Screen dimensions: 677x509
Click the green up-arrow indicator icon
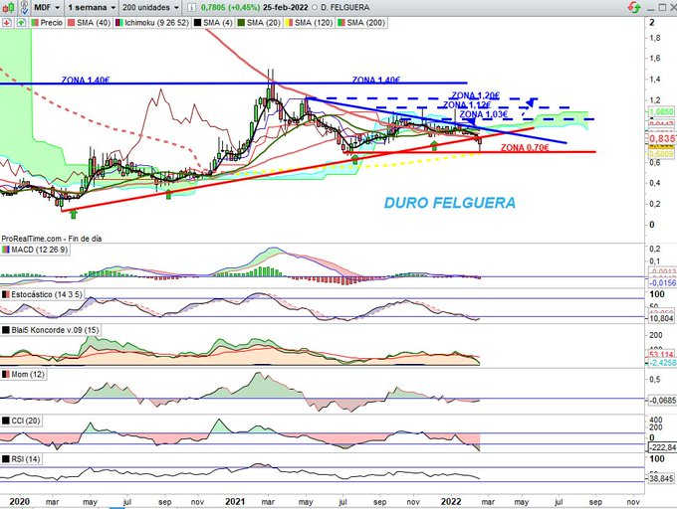21,23
